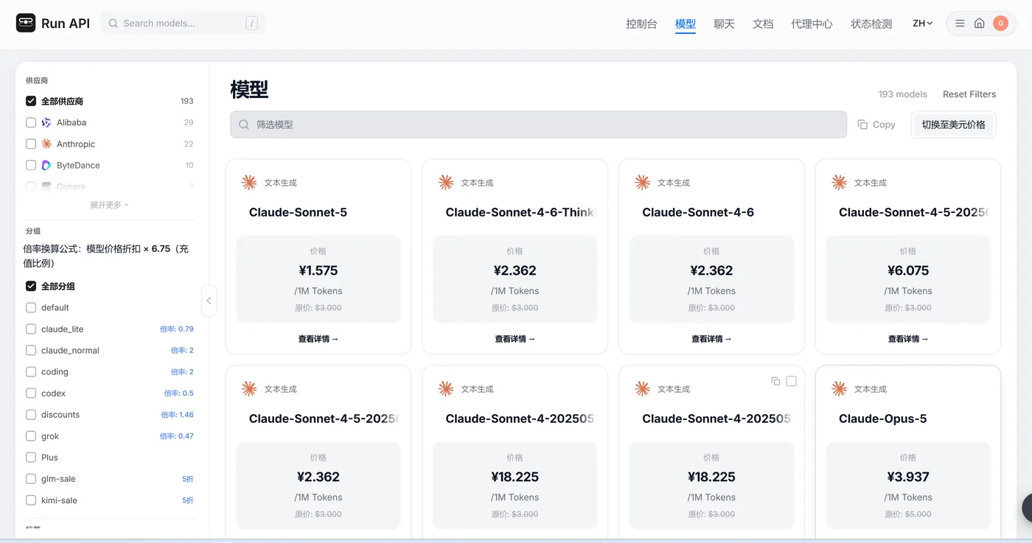
Task: Click the slash shortcut badge in search box
Action: 252,24
